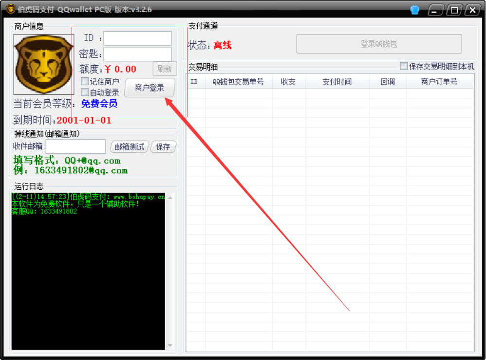Click the 登录QQ钱包 button
The height and width of the screenshot is (360, 486).
click(379, 44)
